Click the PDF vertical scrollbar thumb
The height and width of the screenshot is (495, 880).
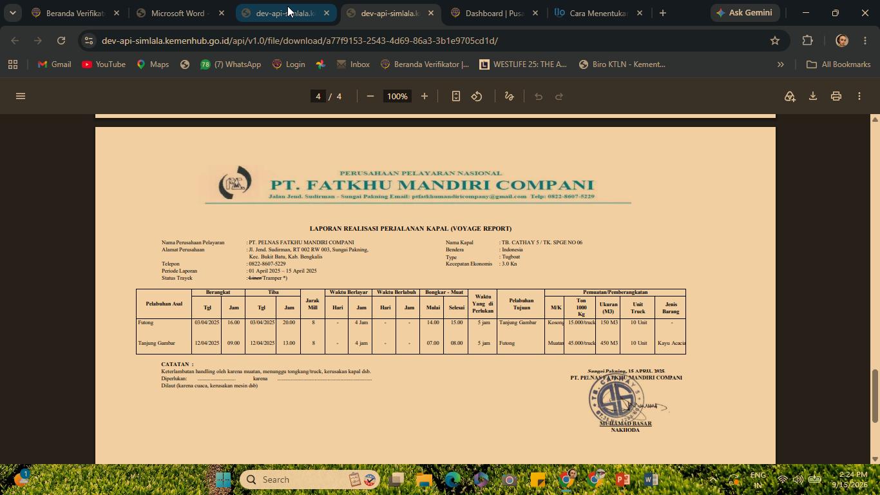click(875, 396)
